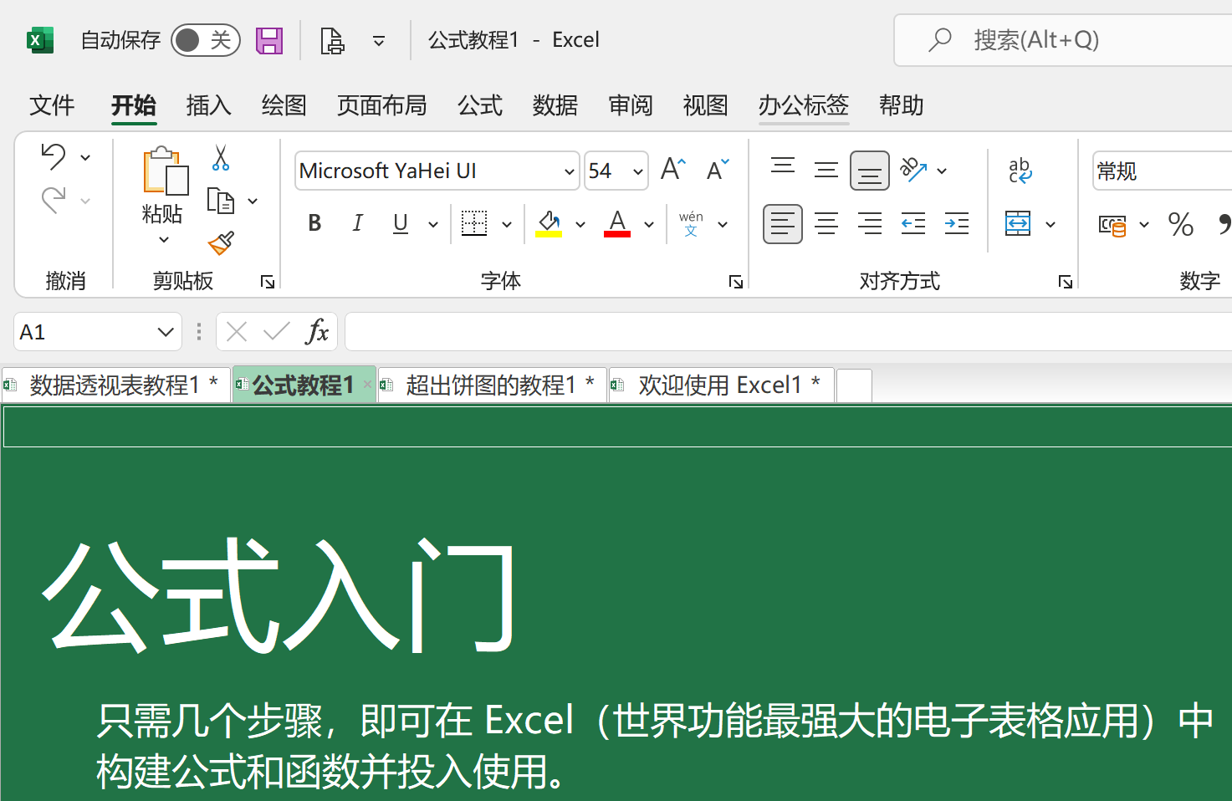This screenshot has width=1232, height=801.
Task: Switch to the 数据 tab
Action: tap(555, 105)
